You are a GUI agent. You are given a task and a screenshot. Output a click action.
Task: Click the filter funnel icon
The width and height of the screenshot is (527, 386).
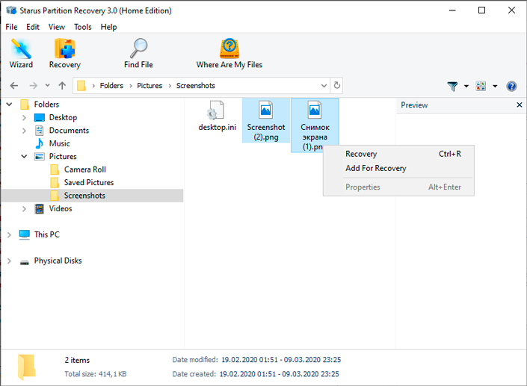[452, 87]
